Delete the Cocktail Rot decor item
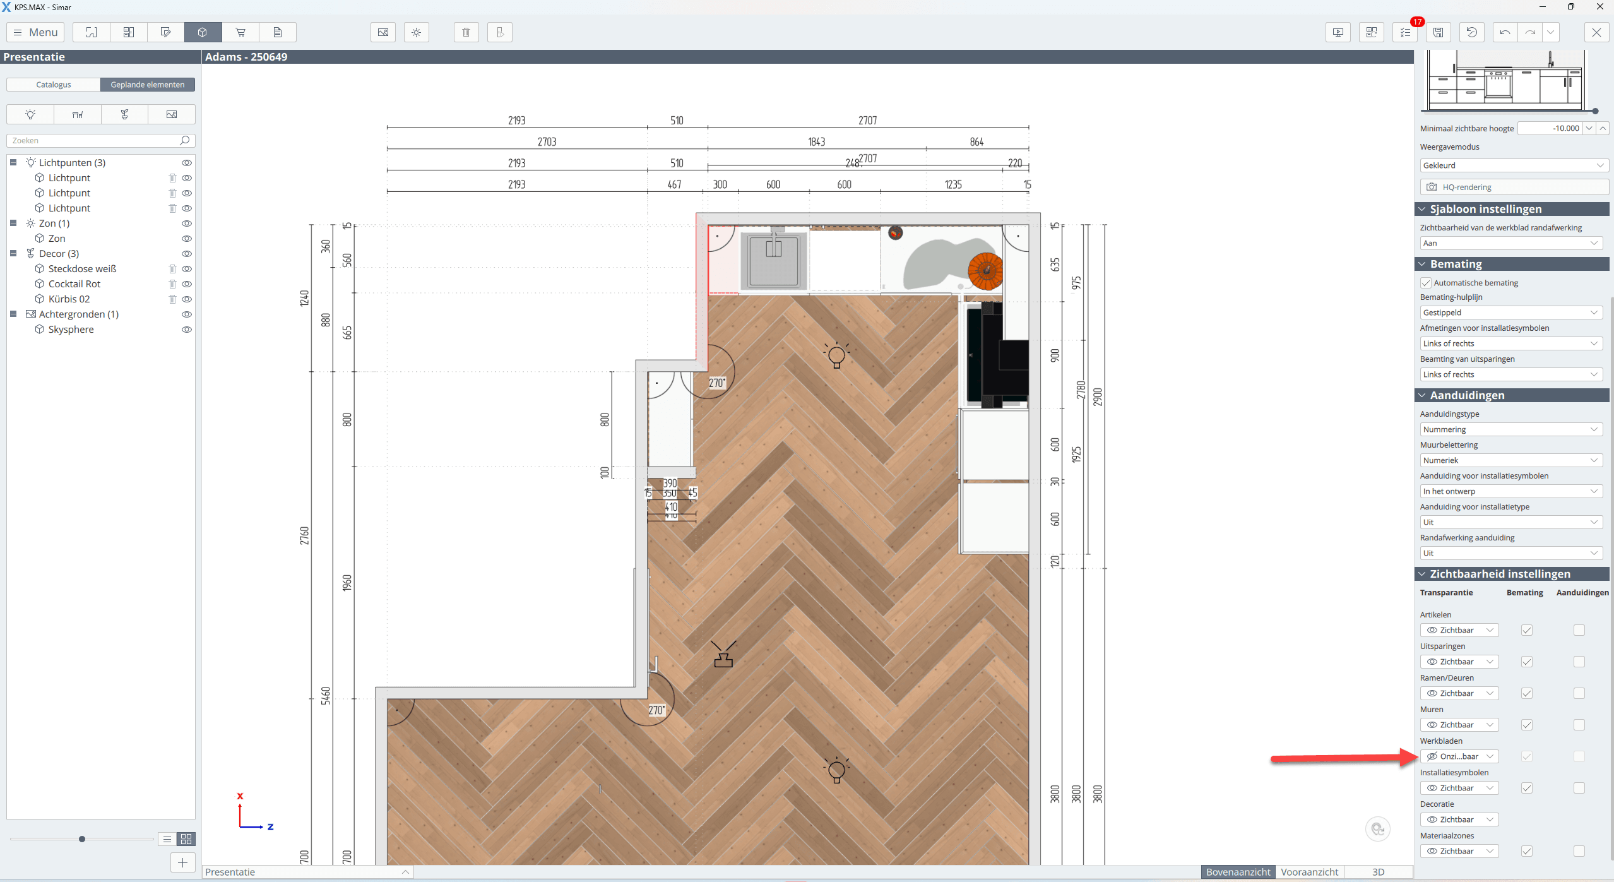1614x882 pixels. (172, 284)
